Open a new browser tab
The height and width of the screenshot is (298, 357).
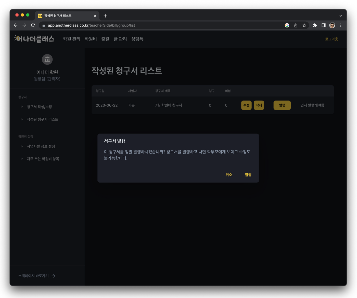(x=105, y=16)
